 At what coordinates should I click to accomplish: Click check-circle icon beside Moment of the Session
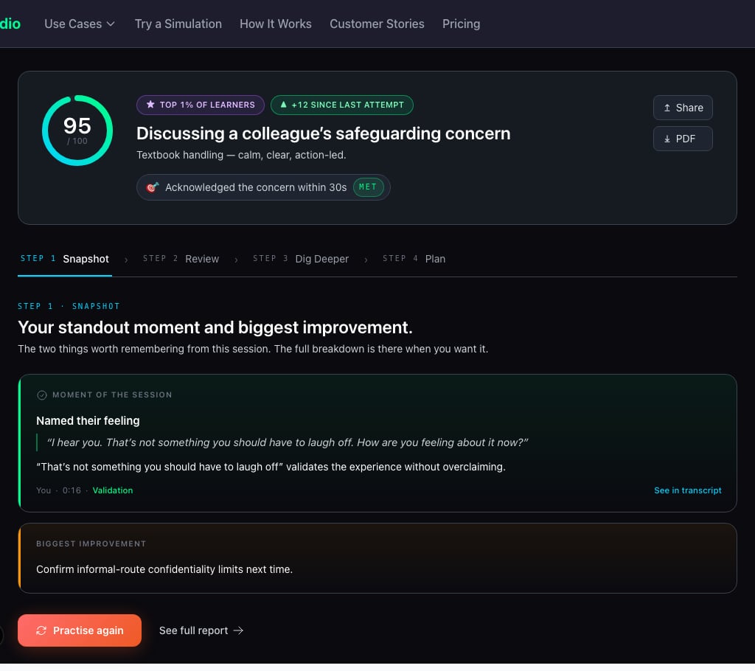[x=42, y=395]
